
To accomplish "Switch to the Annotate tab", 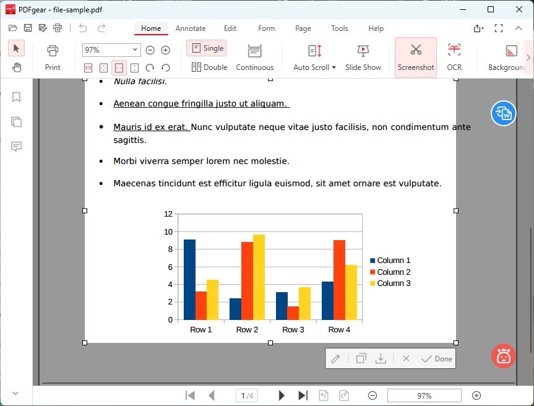I will [x=191, y=28].
